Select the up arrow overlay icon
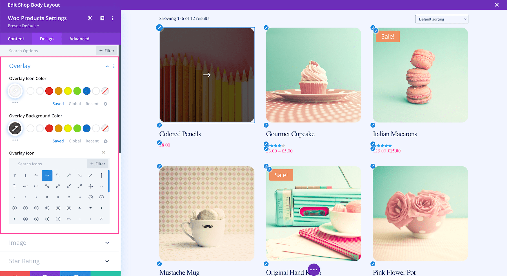This screenshot has height=276, width=507. tap(15, 175)
